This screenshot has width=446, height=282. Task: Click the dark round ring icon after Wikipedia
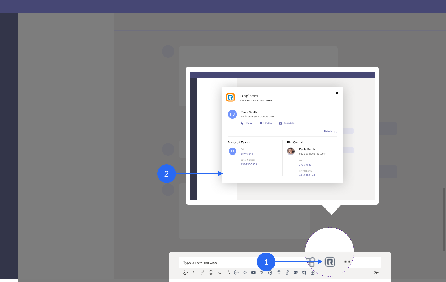(270, 272)
